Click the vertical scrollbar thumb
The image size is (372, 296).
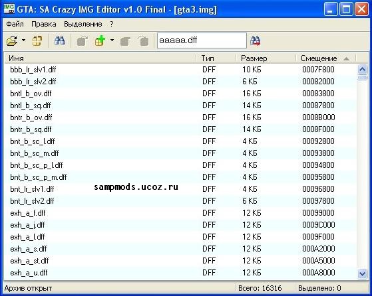coord(362,78)
